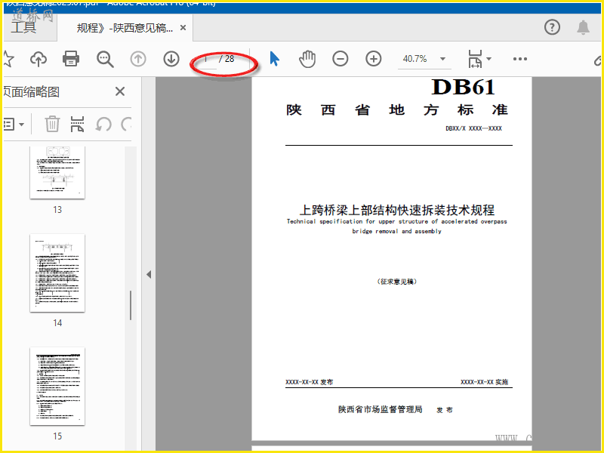
Task: Switch to the 规程》-陕西意见稿 document tab
Action: pos(125,28)
